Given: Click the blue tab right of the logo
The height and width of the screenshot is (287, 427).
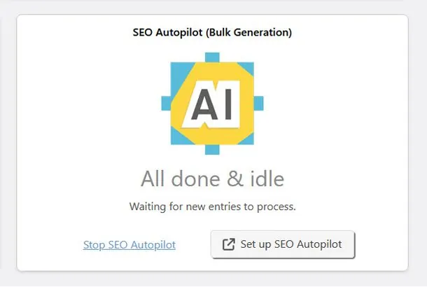Looking at the screenshot, I should coord(258,103).
